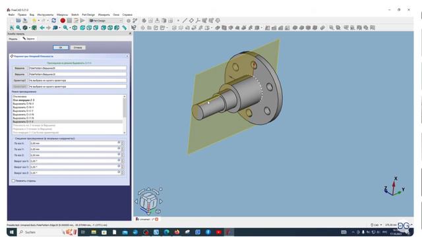Switch to the Isometric view icon
This screenshot has width=422, height=237.
(x=75, y=28)
